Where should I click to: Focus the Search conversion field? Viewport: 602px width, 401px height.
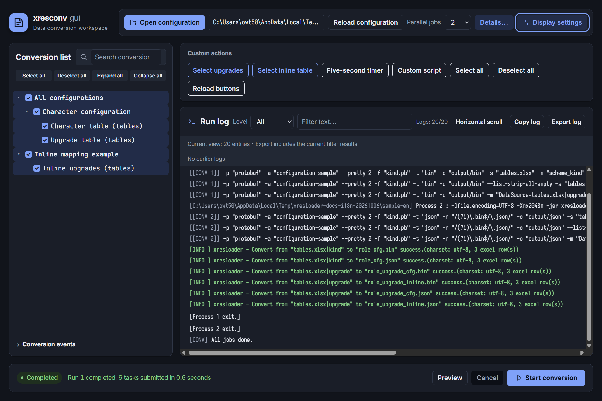[x=126, y=57]
